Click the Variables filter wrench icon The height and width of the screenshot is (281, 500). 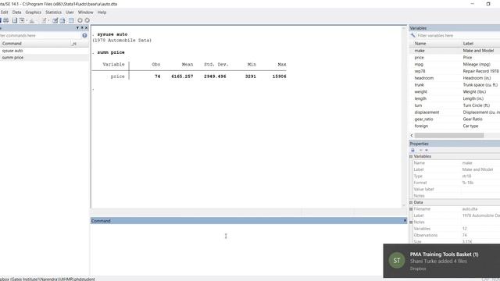tap(413, 35)
